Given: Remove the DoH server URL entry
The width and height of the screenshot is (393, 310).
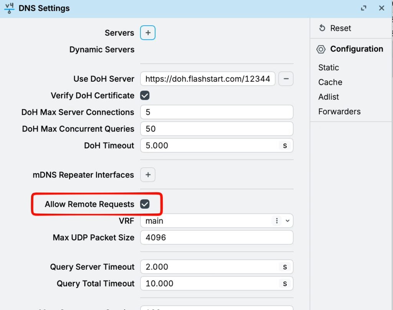Looking at the screenshot, I should 286,79.
